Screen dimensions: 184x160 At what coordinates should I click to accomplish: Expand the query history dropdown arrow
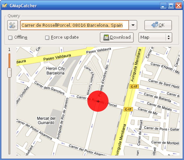tap(133, 25)
